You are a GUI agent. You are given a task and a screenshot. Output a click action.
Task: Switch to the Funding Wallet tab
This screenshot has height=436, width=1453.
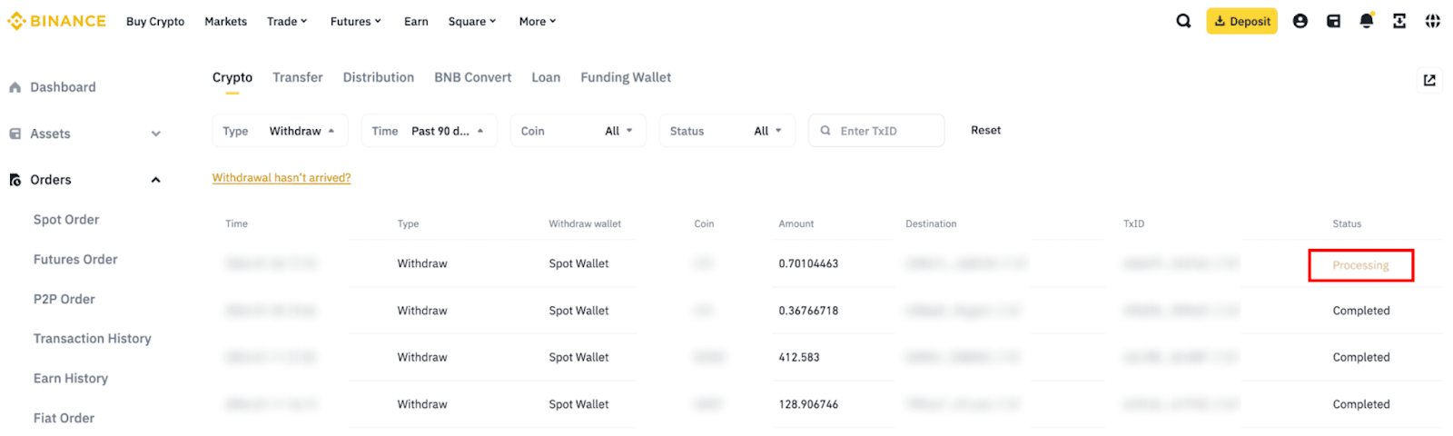[626, 77]
